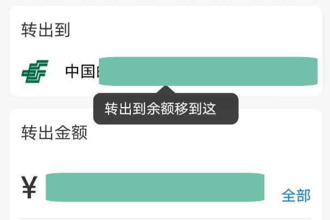The height and width of the screenshot is (220, 330).
Task: Tap the divider line below the amount
Action: (x=163, y=218)
